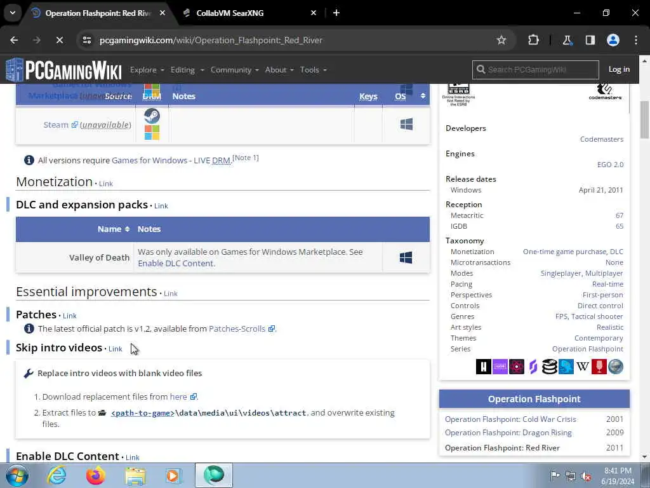The width and height of the screenshot is (650, 488).
Task: Click the Windows OS icon in the Steam row
Action: [406, 124]
